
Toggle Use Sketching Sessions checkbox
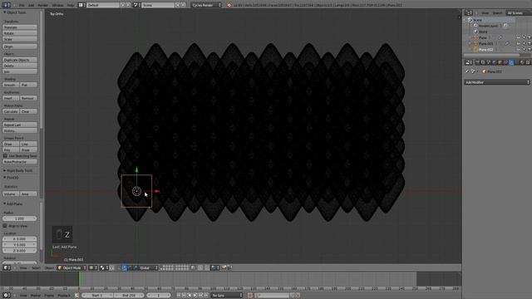pyautogui.click(x=5, y=156)
